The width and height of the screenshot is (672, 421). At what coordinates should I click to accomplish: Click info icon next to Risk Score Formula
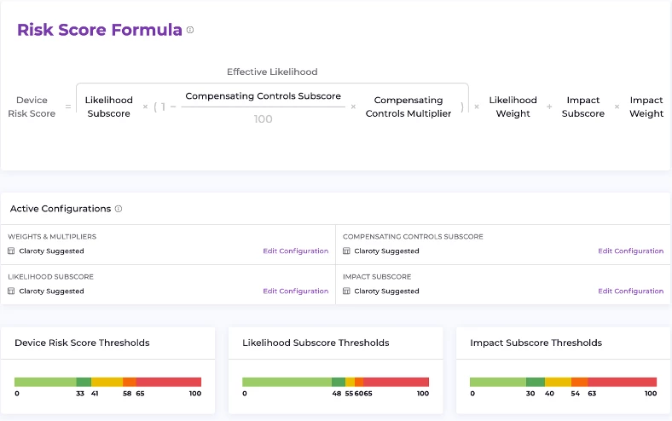[190, 31]
